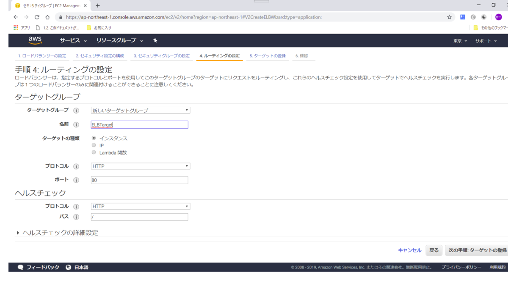Click the info icon beside ポート
The width and height of the screenshot is (508, 285).
coord(77,179)
